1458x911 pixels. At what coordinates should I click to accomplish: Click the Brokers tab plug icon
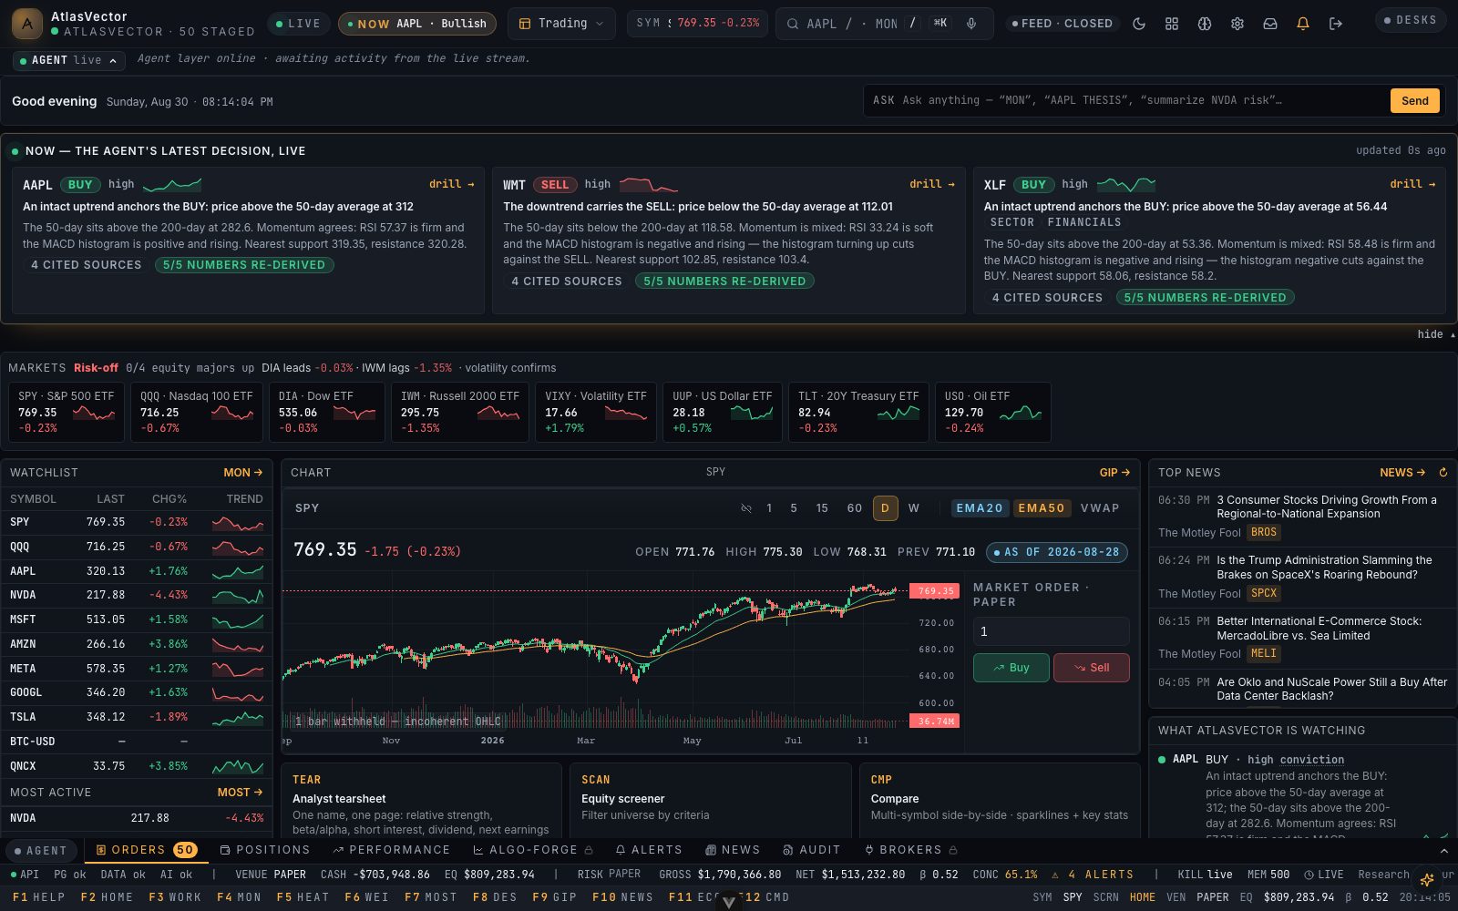coord(869,850)
